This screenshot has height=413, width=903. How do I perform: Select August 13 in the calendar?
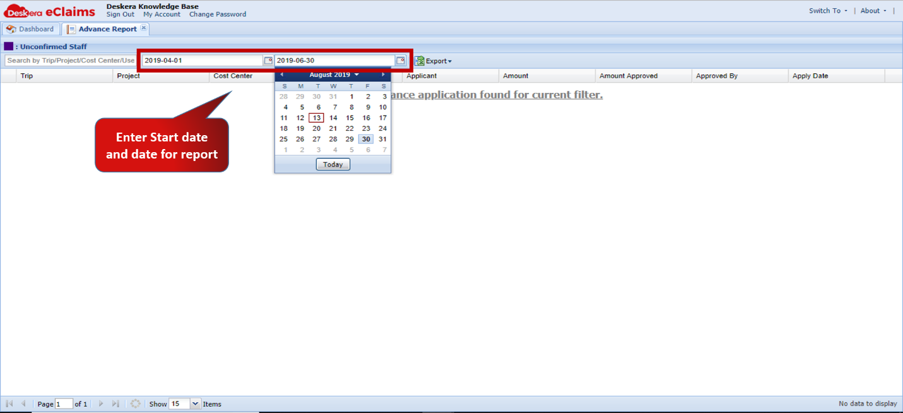(317, 117)
